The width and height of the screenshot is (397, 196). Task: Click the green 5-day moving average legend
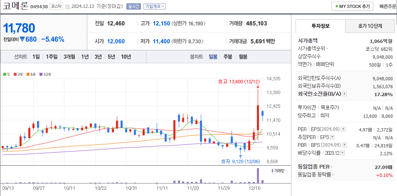(x=7, y=74)
